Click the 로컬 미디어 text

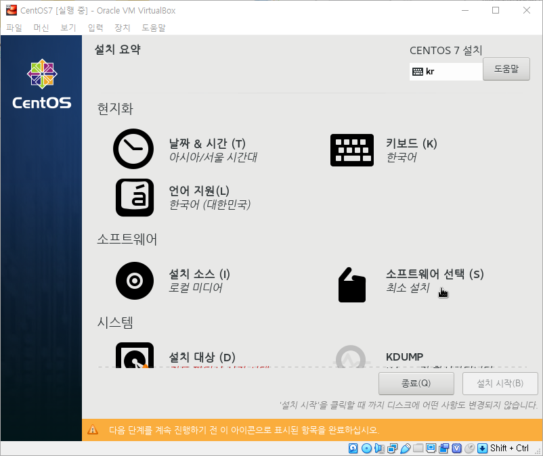(x=195, y=288)
